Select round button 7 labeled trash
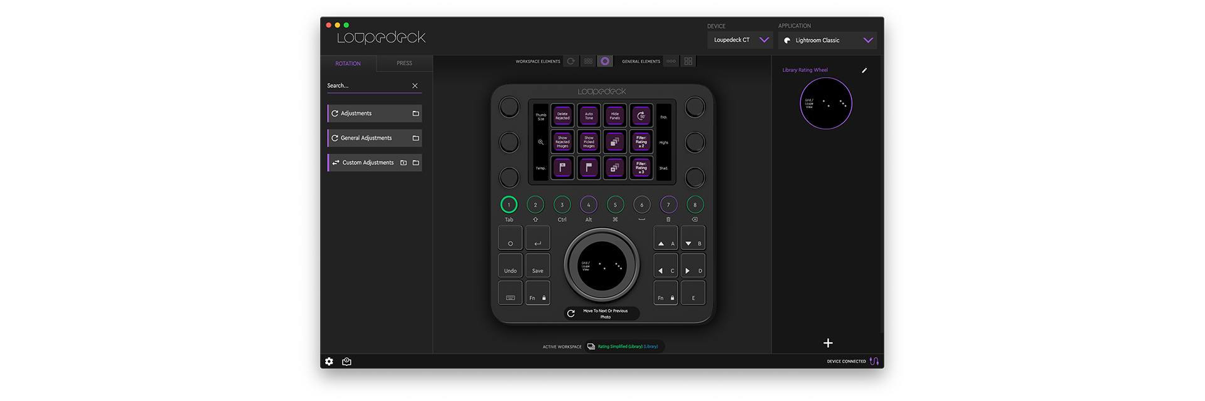This screenshot has height=401, width=1205. coord(668,205)
